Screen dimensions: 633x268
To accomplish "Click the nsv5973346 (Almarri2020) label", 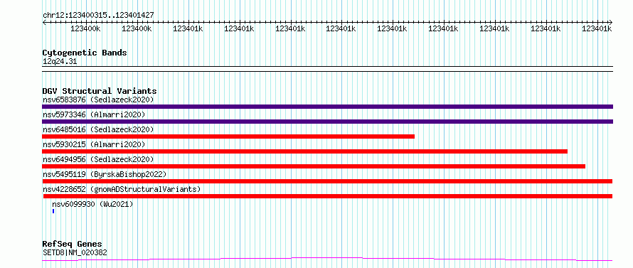I will tap(94, 114).
